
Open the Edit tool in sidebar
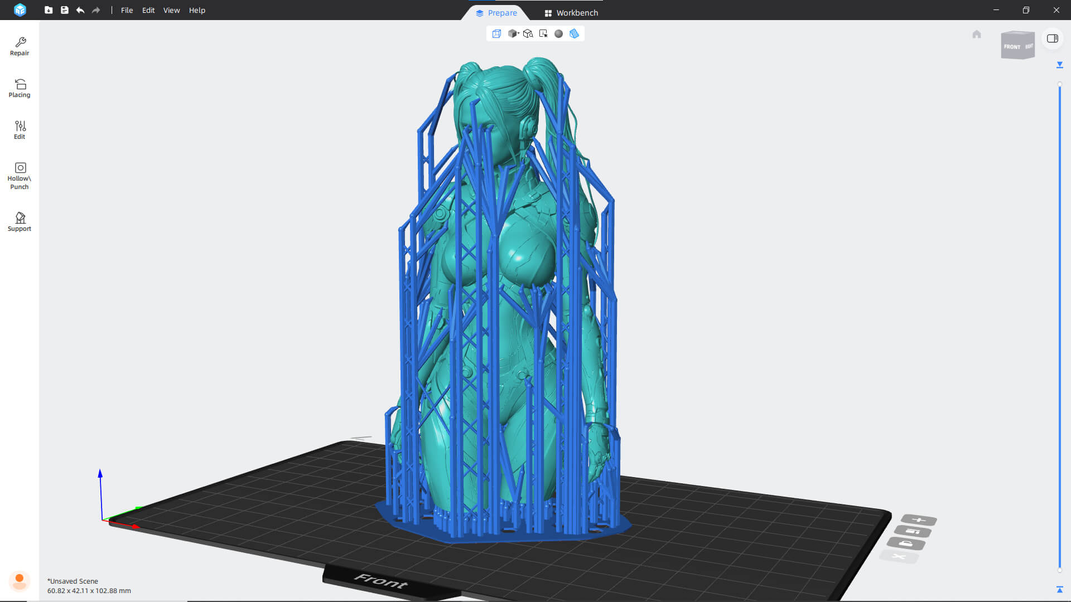pyautogui.click(x=20, y=130)
